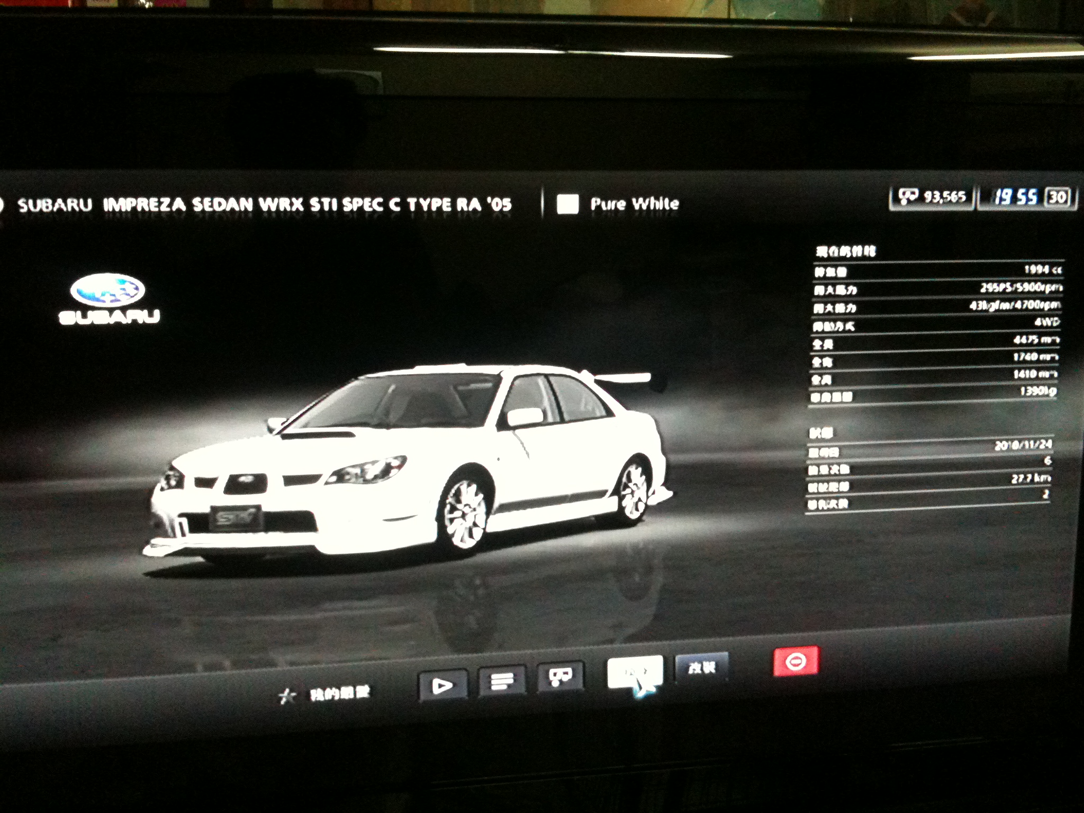Image resolution: width=1084 pixels, height=813 pixels.
Task: Click the favorite star icon
Action: click(287, 697)
